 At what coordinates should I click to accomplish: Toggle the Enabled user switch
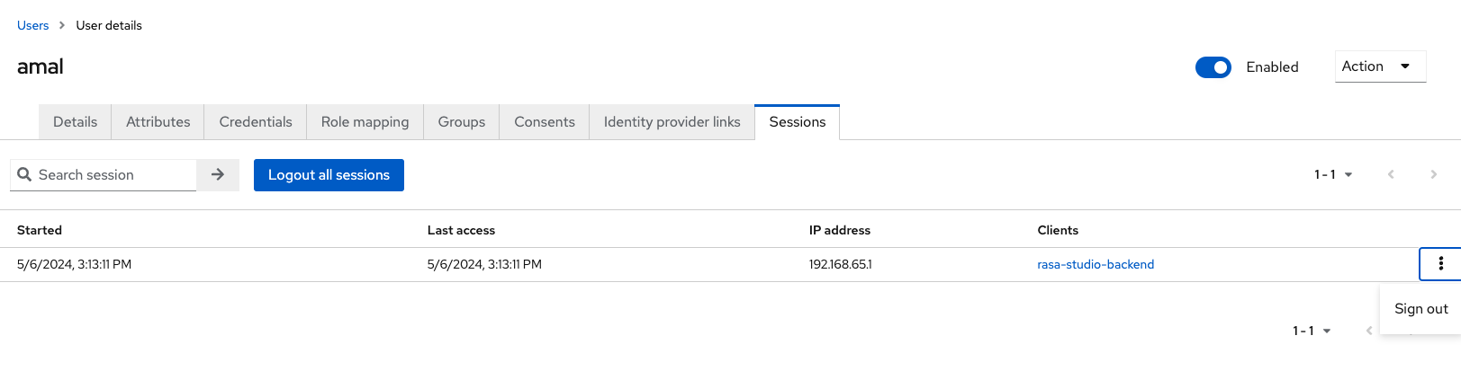pyautogui.click(x=1213, y=67)
